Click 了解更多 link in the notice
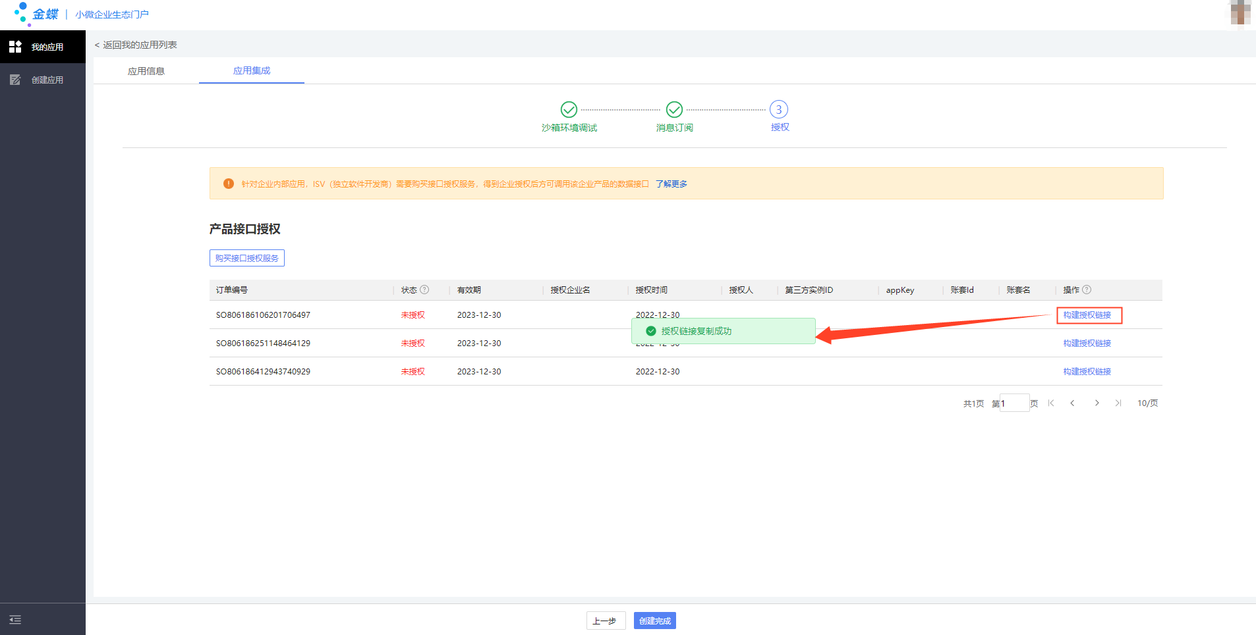 click(671, 184)
